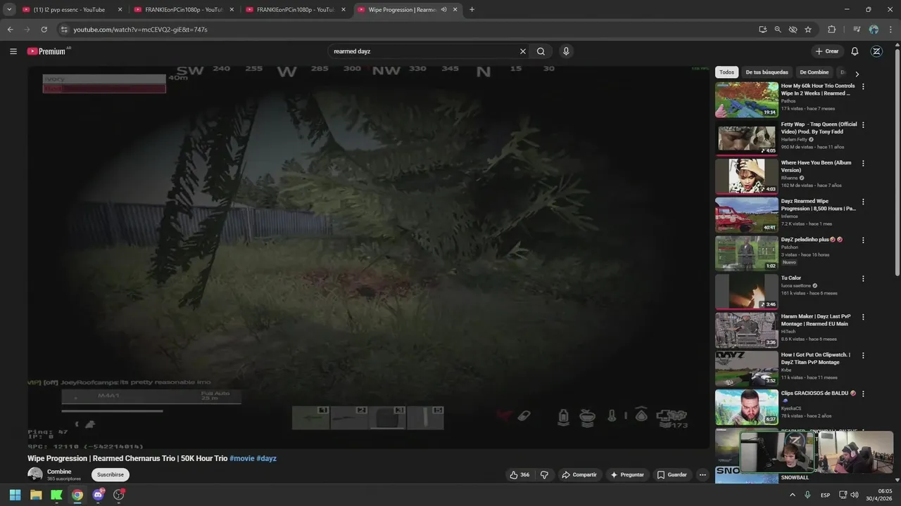This screenshot has height=506, width=901.
Task: Dislike this video
Action: coord(544,475)
